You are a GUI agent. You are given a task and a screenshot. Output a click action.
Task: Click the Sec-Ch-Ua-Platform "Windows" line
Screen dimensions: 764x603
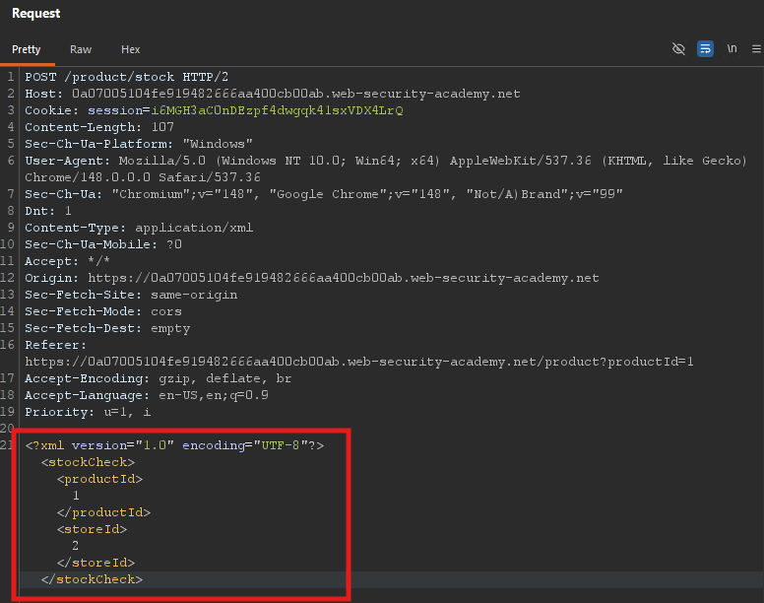139,144
